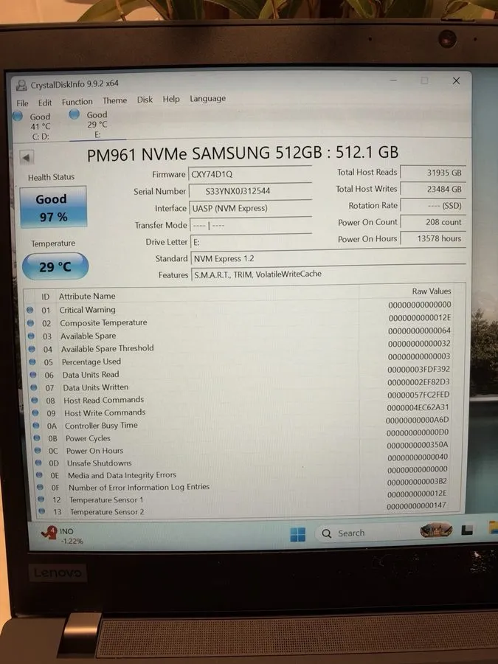Viewport: 498px width, 664px height.
Task: Select the Media and Data Integrity Errors row
Action: click(x=244, y=473)
